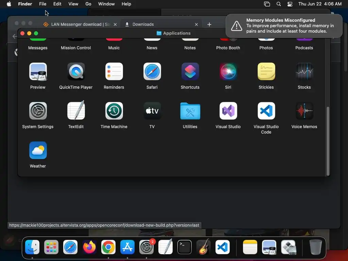Screen dimensions: 348x261
Task: Open Preview from the Dock
Action: tap(269, 247)
